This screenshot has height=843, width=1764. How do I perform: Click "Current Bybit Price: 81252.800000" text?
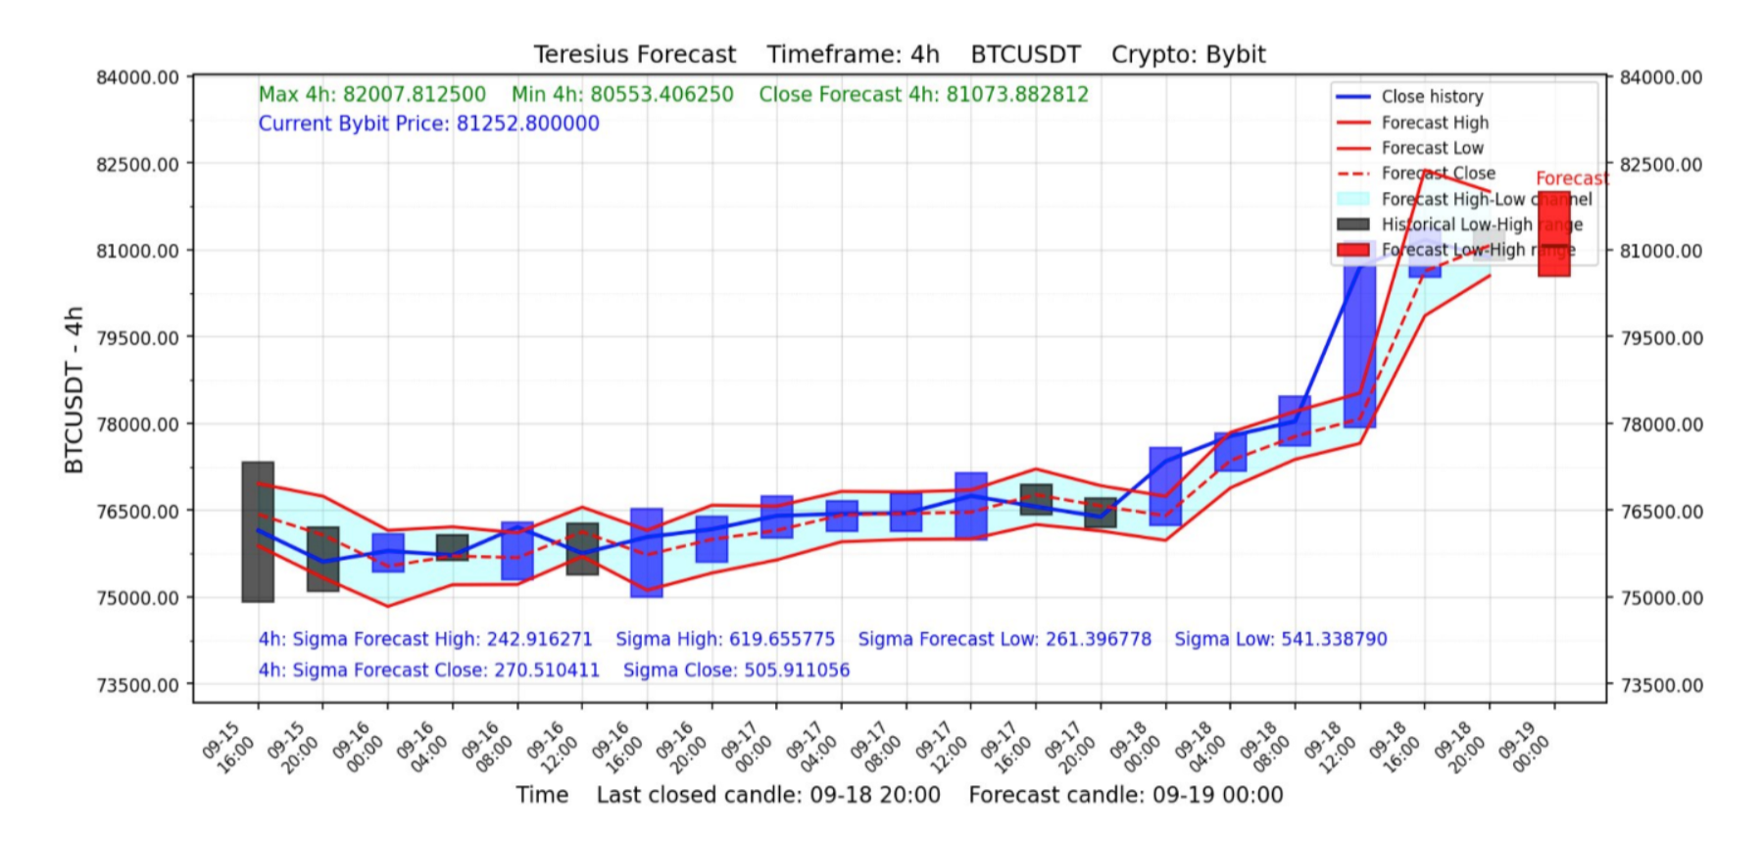click(429, 124)
